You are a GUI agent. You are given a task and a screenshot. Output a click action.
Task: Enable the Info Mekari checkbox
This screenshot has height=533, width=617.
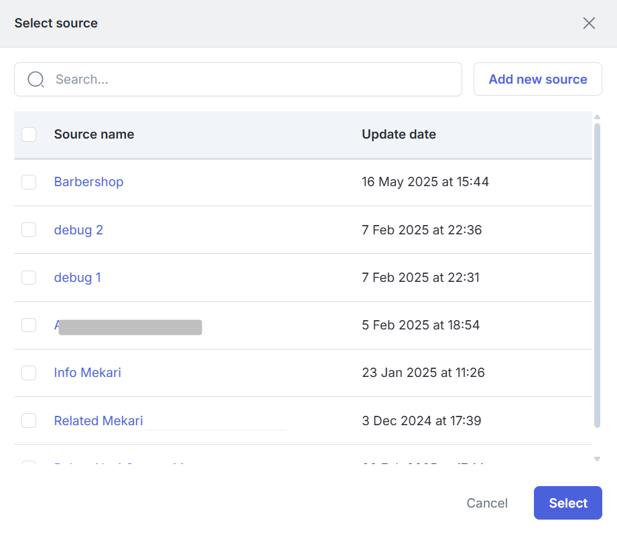coord(29,373)
